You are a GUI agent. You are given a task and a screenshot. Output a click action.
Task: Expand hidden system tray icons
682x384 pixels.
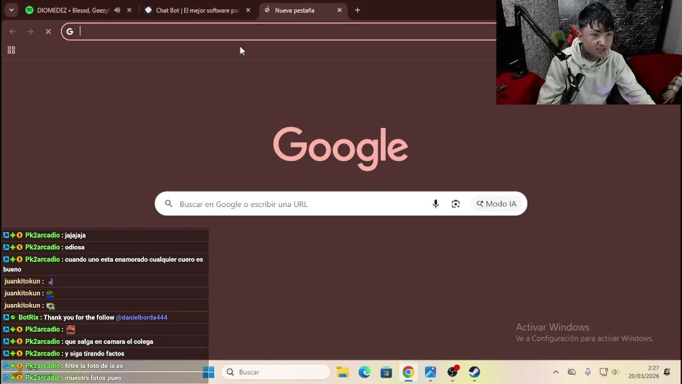[556, 372]
